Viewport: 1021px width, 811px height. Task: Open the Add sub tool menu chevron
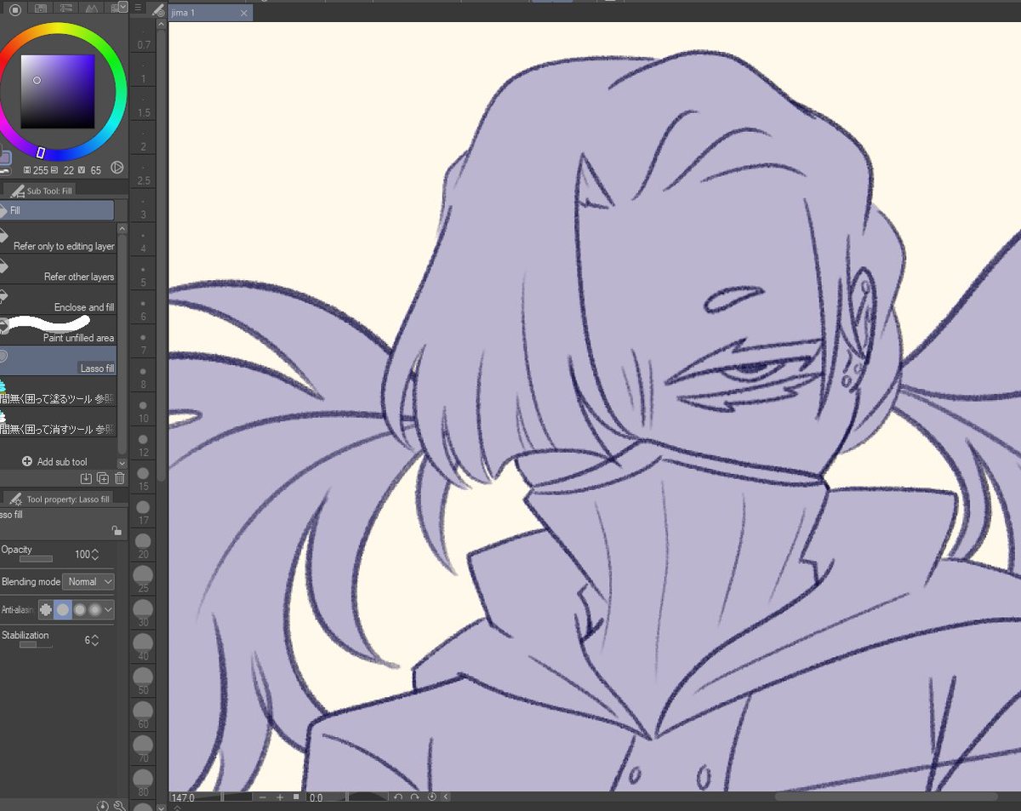(x=123, y=461)
